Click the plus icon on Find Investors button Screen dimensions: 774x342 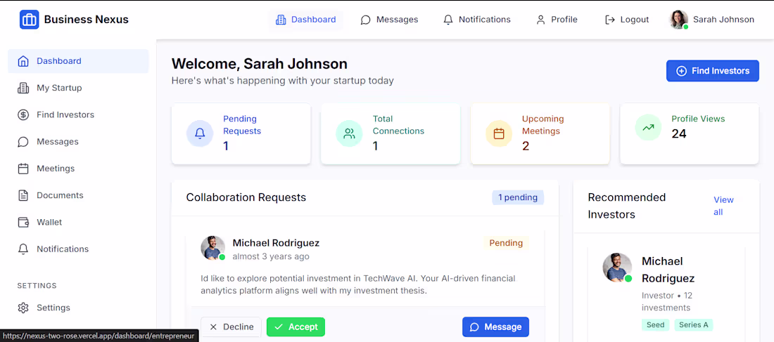click(681, 71)
